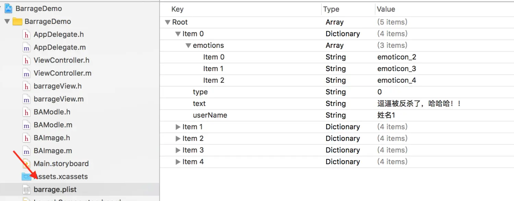514x201 pixels.
Task: Expand Item 4 dictionary
Action: [178, 162]
